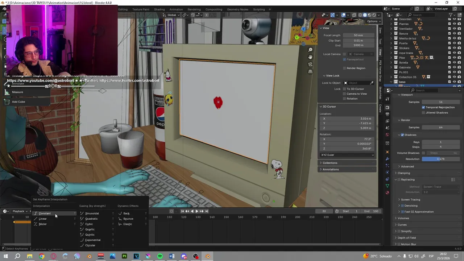Toggle the Shadows checkbox
The image size is (464, 261).
click(402, 135)
